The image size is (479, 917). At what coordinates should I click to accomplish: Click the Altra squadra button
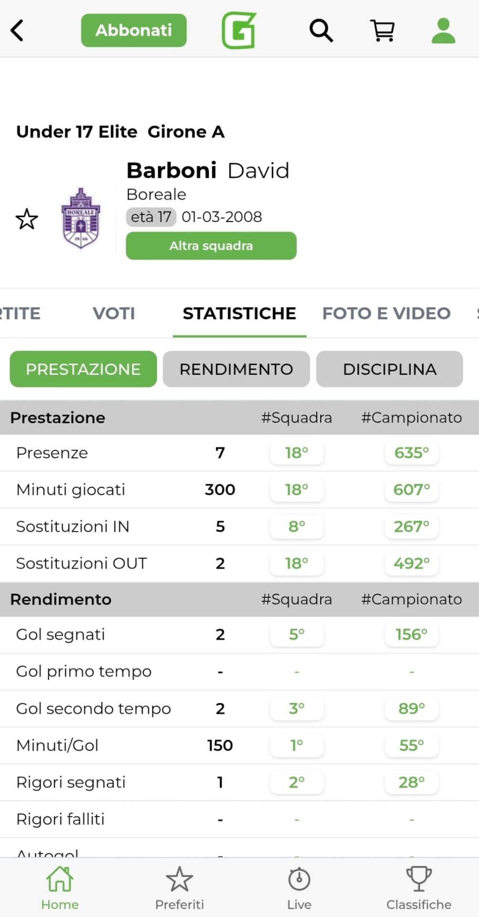(x=211, y=246)
